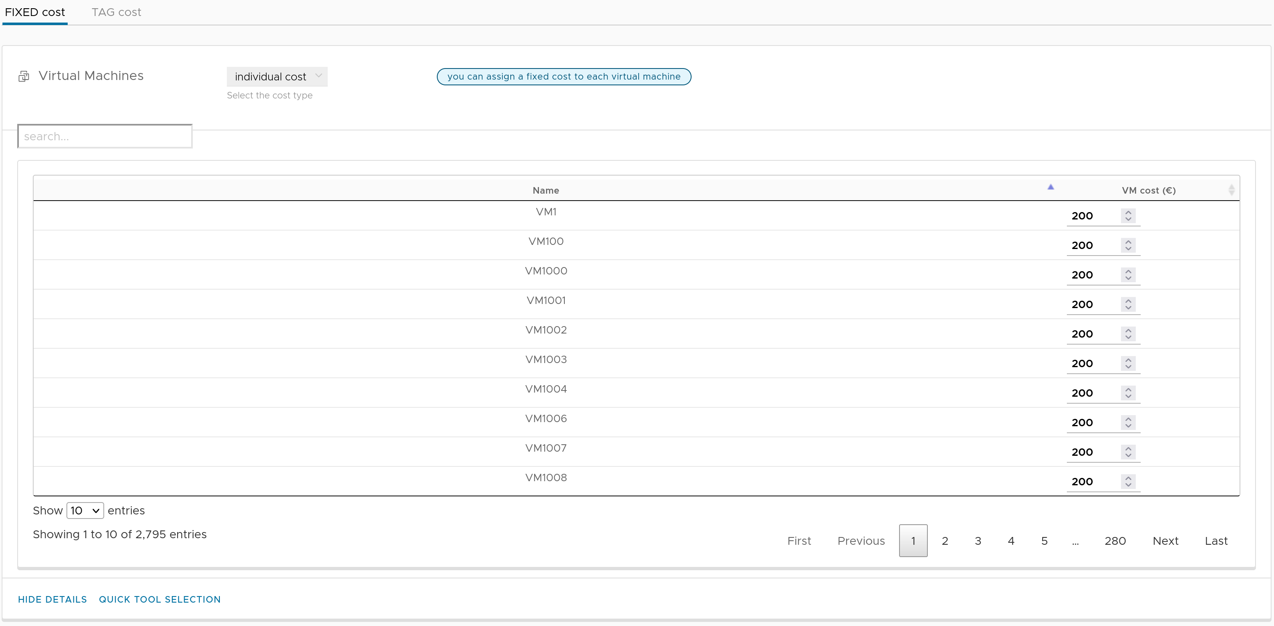Click the VM1004 cost stepper arrows

click(1128, 393)
